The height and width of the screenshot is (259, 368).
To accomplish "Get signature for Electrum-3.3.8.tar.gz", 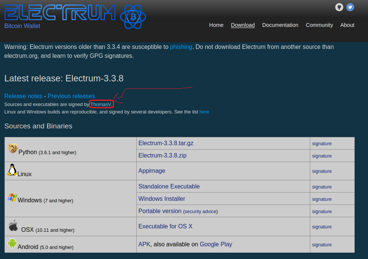I will 322,144.
